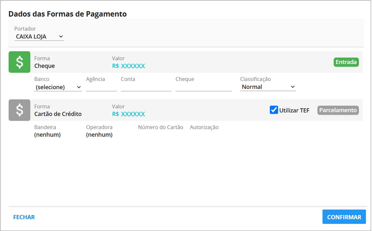Image resolution: width=372 pixels, height=231 pixels.
Task: Open the Classificação dropdown
Action: tap(268, 87)
